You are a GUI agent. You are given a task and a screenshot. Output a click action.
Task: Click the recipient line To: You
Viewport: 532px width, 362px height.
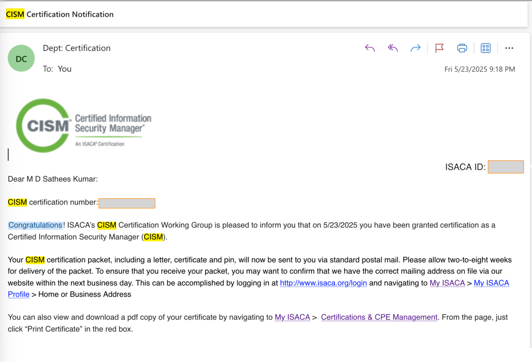(x=57, y=69)
